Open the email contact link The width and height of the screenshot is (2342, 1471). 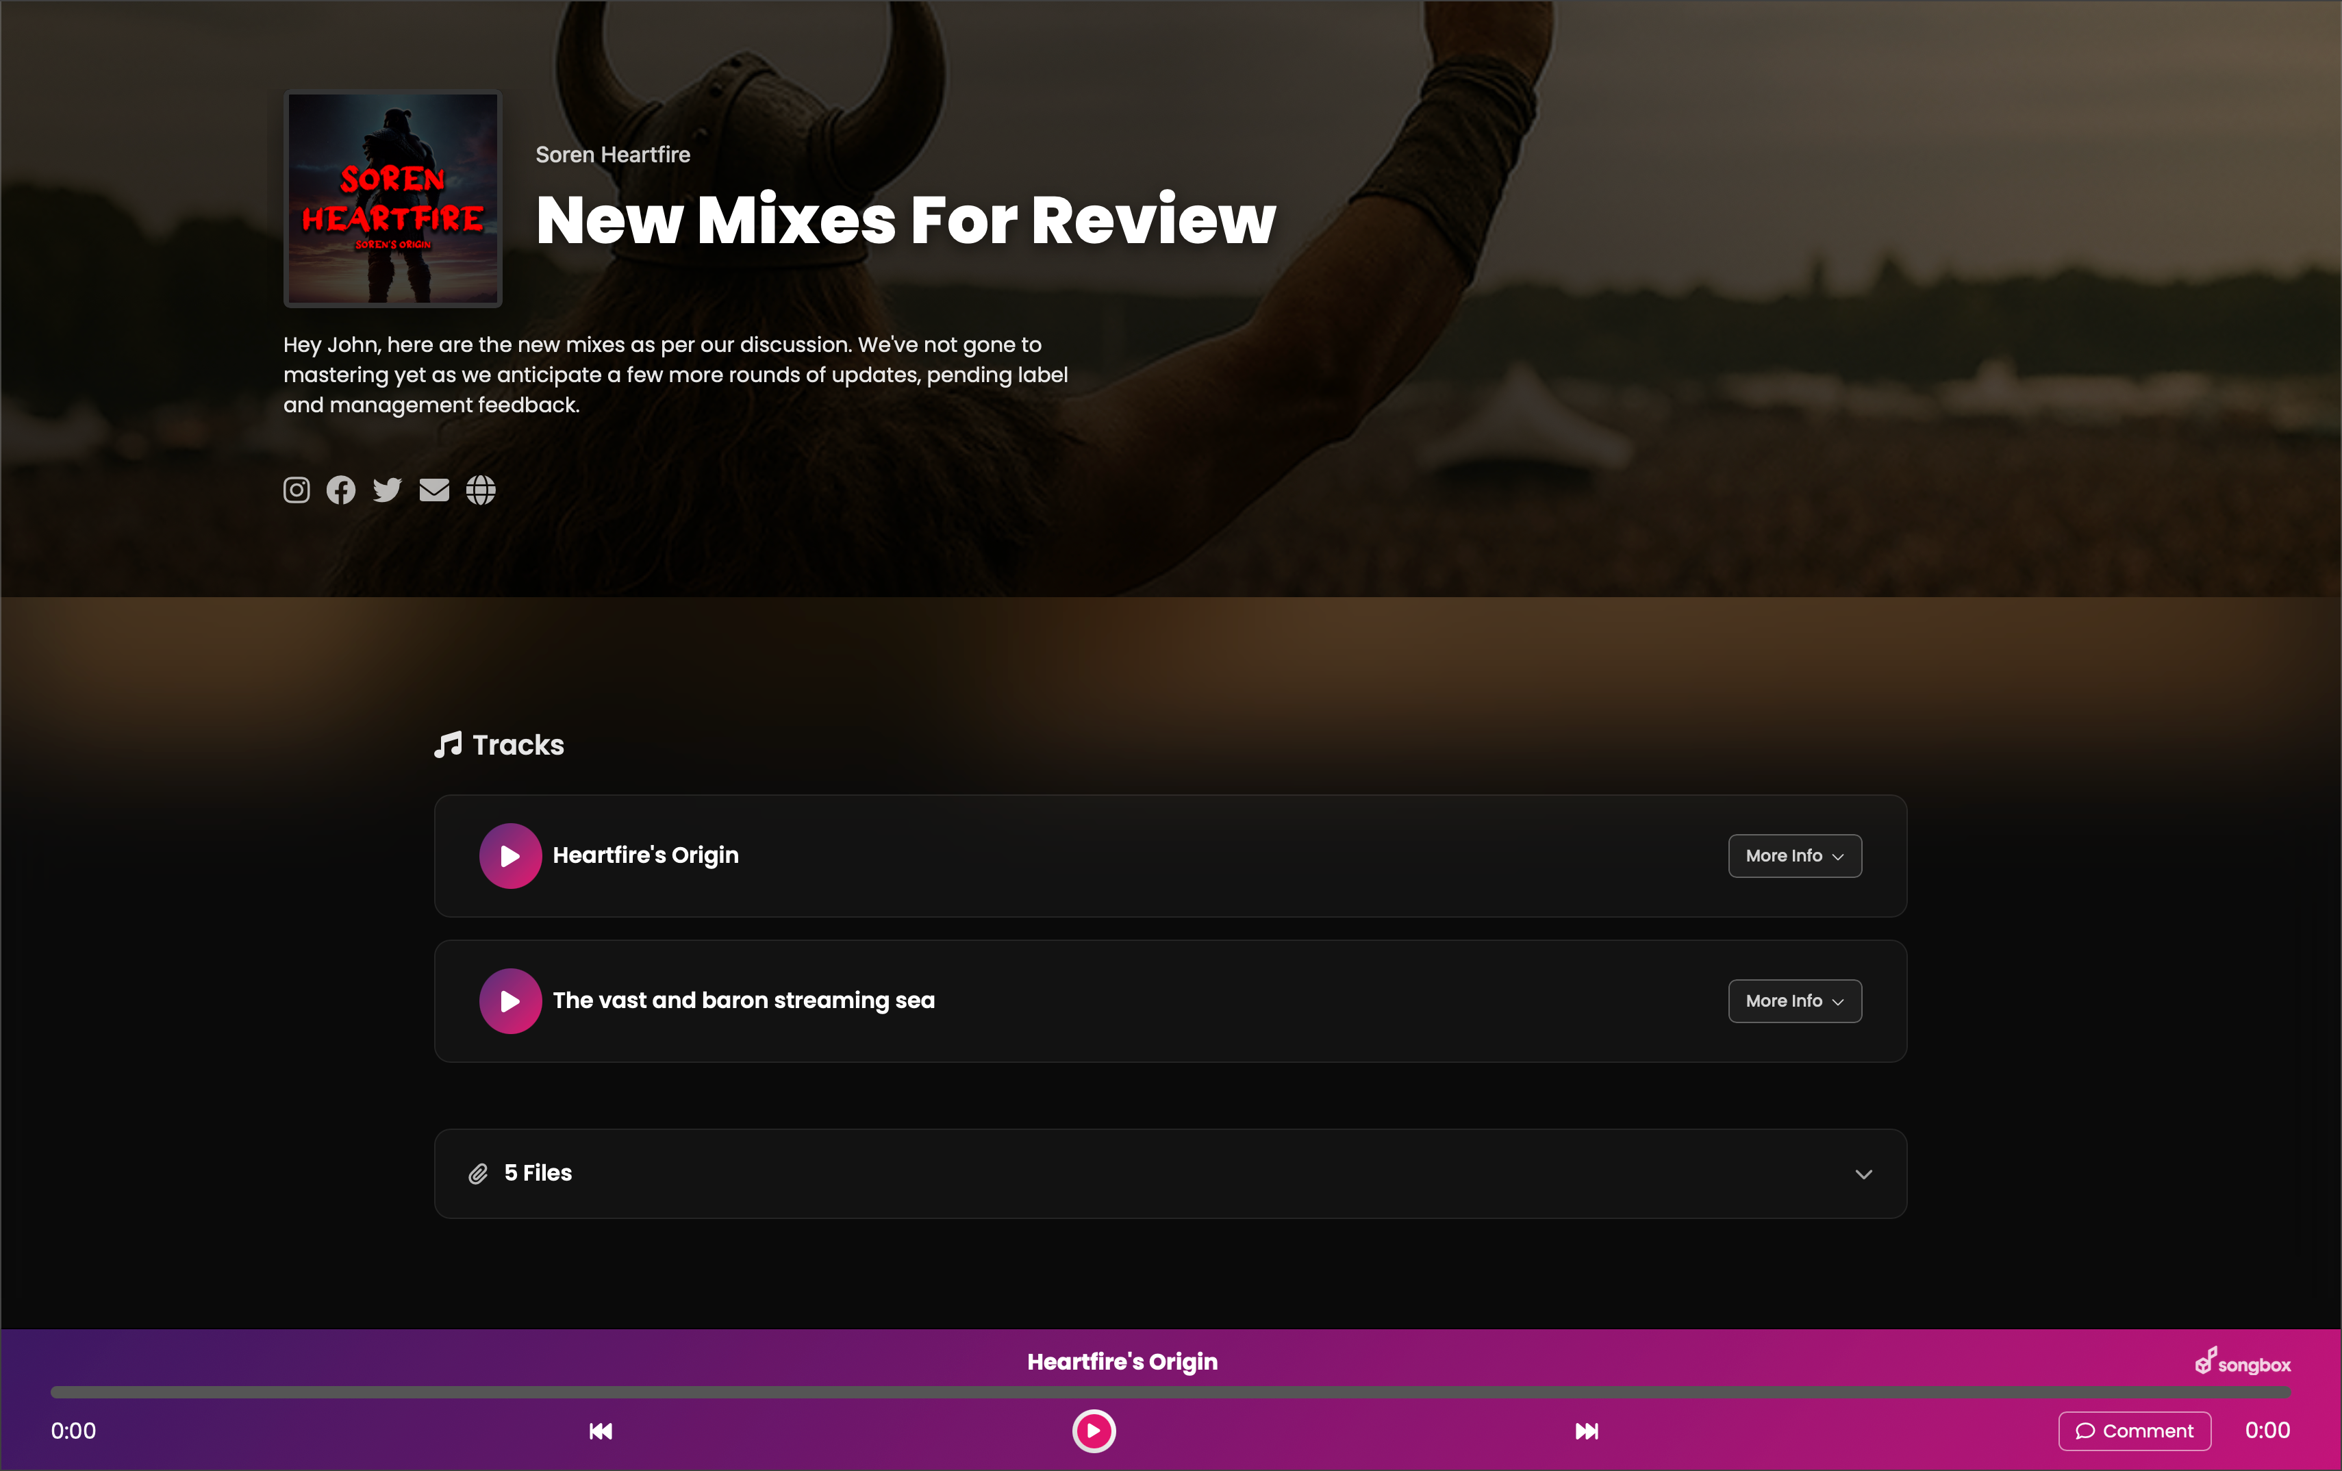point(433,490)
